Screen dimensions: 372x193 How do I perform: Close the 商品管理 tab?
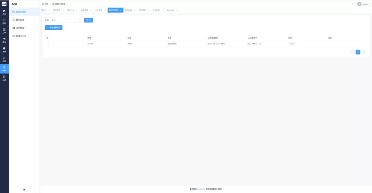point(63,10)
